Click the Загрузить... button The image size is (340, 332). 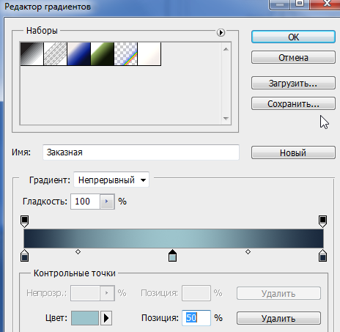click(293, 83)
